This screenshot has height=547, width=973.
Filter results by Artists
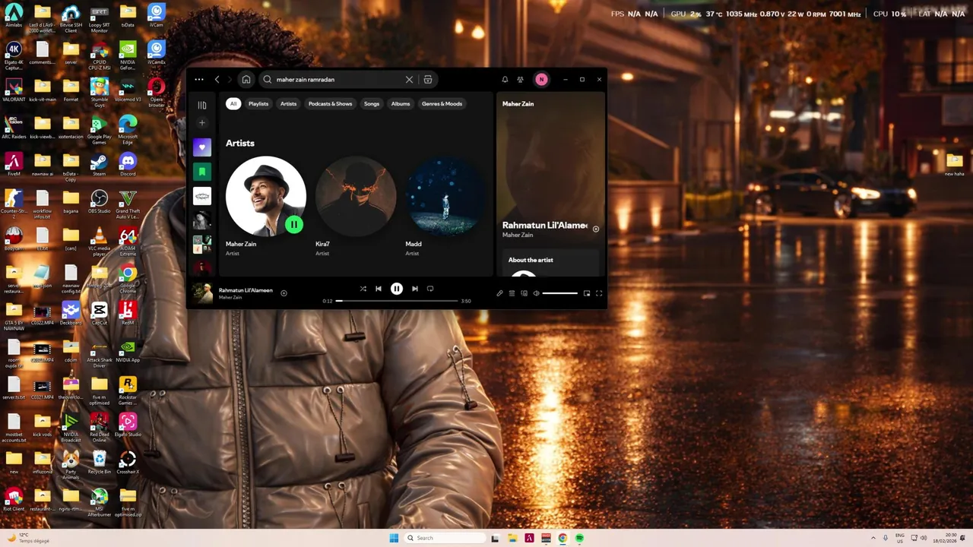[x=288, y=103]
